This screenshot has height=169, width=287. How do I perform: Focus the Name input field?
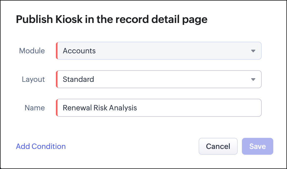tap(159, 108)
